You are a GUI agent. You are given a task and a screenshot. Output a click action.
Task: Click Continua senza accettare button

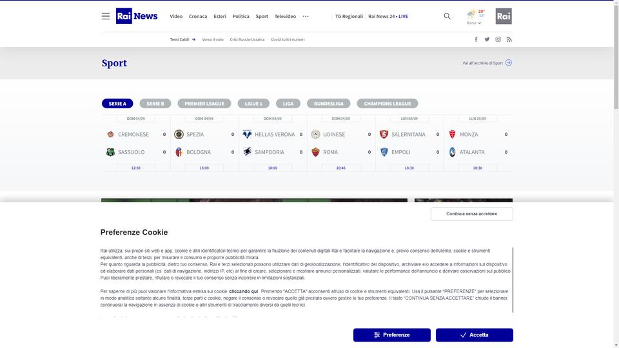coord(472,214)
